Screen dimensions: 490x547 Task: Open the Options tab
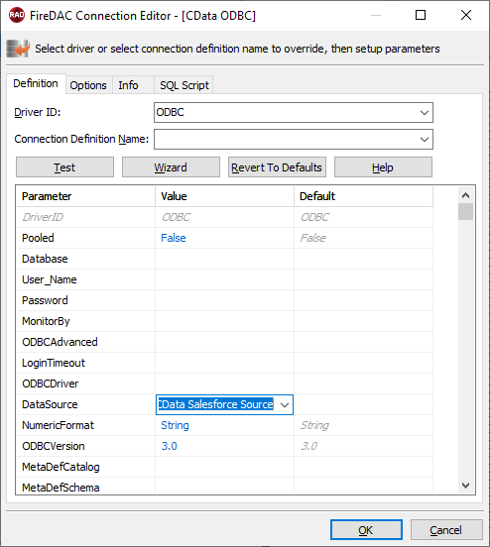[x=88, y=85]
